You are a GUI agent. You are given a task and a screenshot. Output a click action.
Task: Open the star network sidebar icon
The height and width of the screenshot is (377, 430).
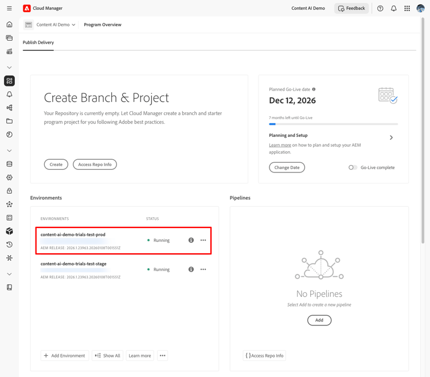click(x=9, y=204)
